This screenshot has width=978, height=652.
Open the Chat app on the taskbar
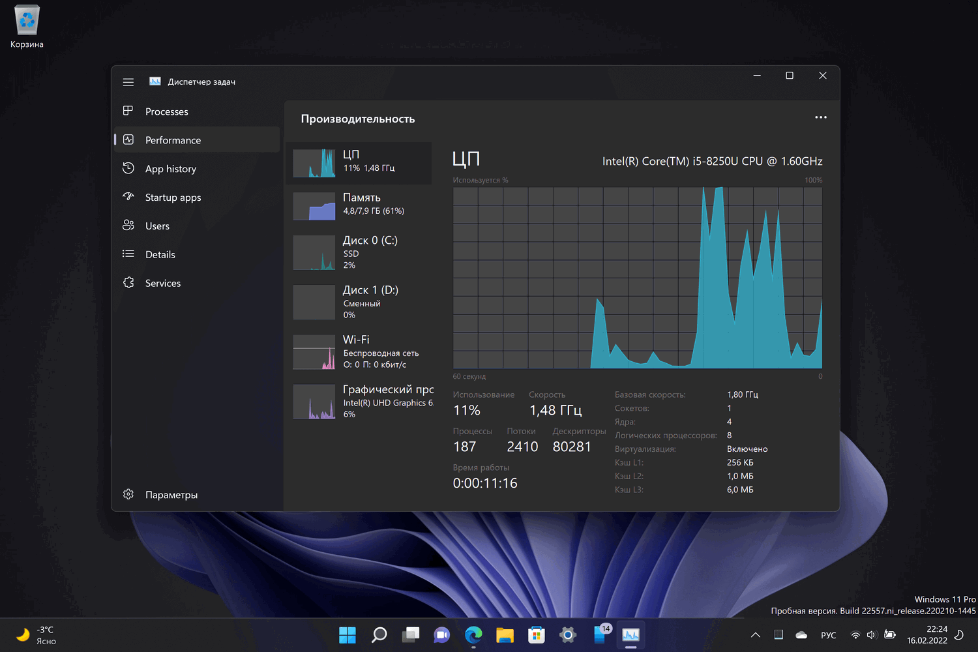[x=442, y=634]
